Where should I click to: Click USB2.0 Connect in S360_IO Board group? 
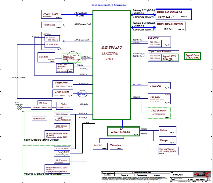pyautogui.click(x=62, y=114)
